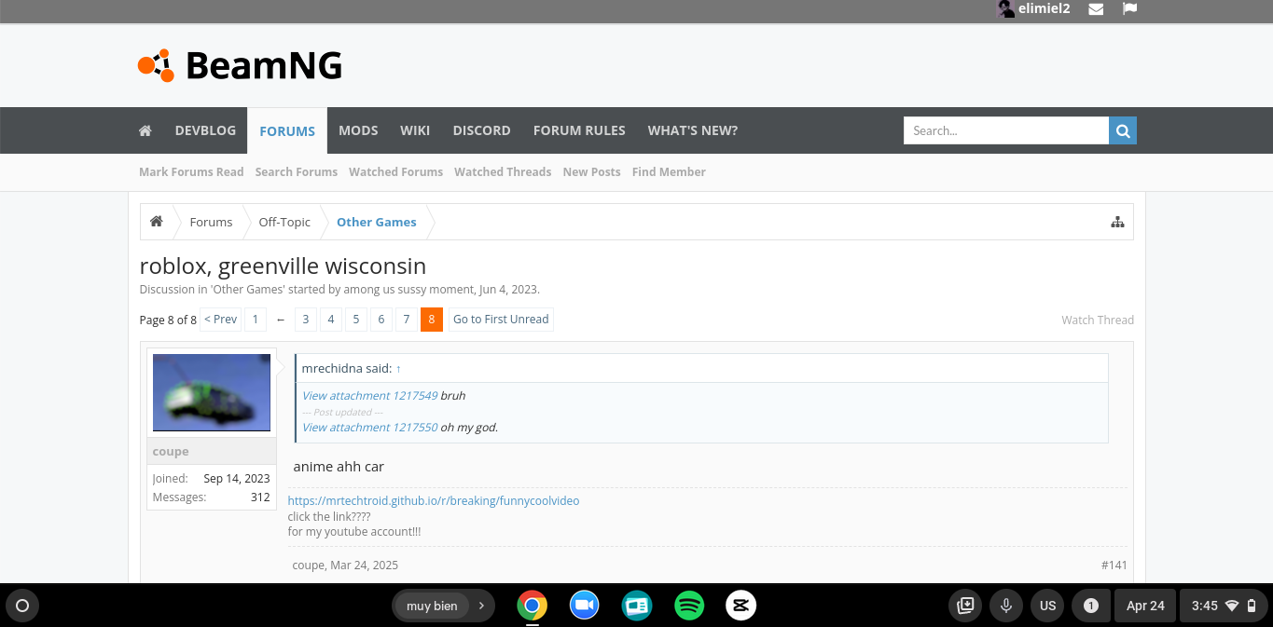Open coupe username under avatar

pos(171,451)
